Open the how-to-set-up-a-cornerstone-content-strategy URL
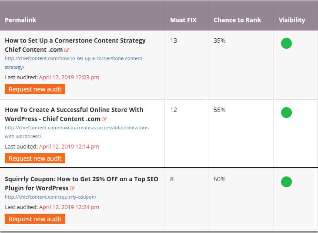 click(x=74, y=58)
